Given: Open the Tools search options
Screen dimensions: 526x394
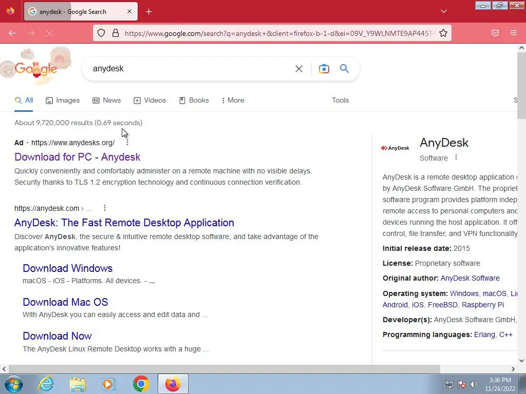Looking at the screenshot, I should [x=340, y=101].
